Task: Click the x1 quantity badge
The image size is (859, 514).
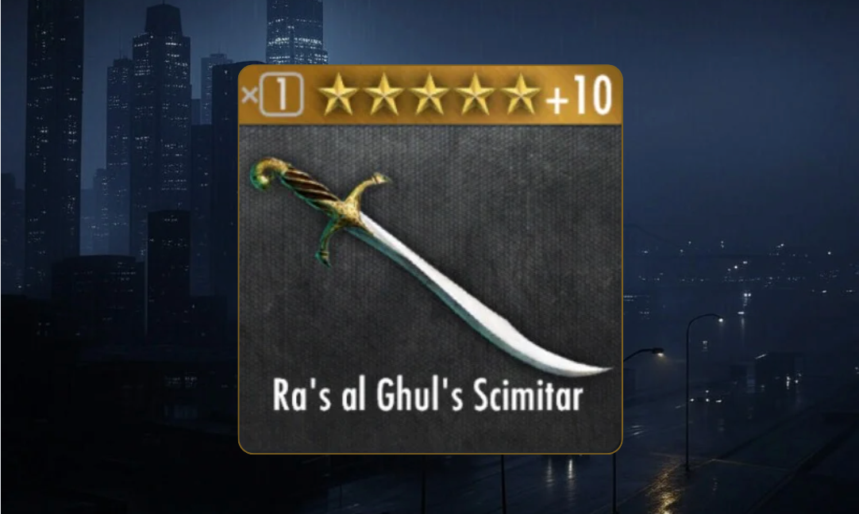Action: 272,94
